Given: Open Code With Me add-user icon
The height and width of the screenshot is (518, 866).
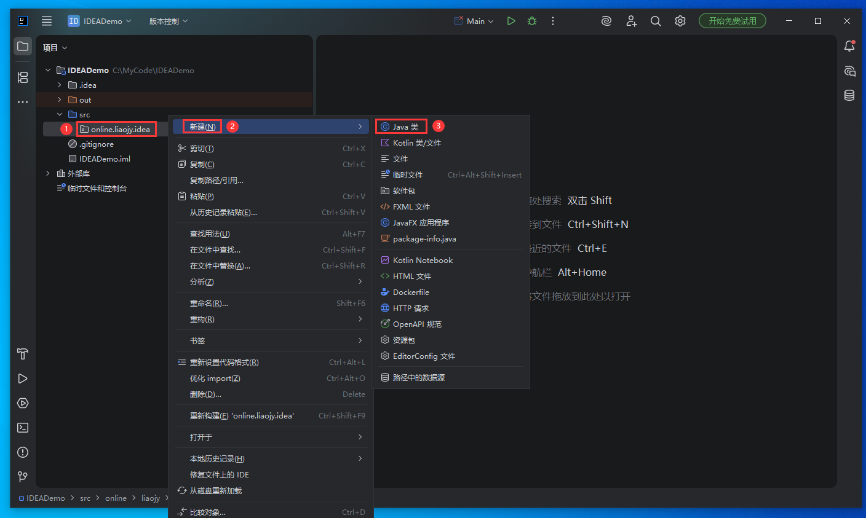Looking at the screenshot, I should coord(631,21).
